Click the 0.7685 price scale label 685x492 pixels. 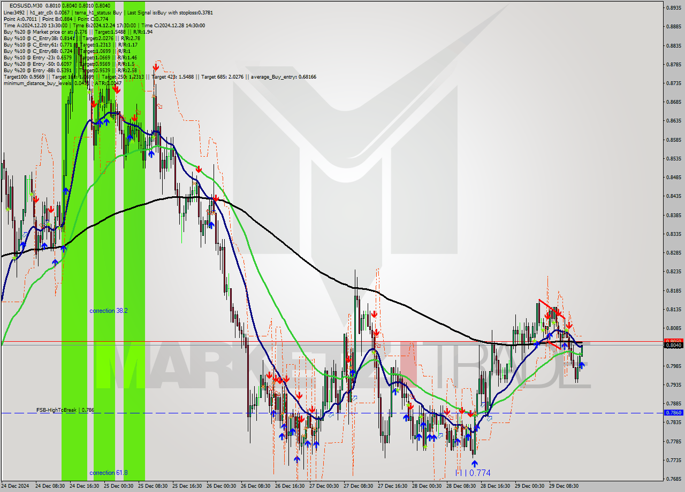click(673, 479)
